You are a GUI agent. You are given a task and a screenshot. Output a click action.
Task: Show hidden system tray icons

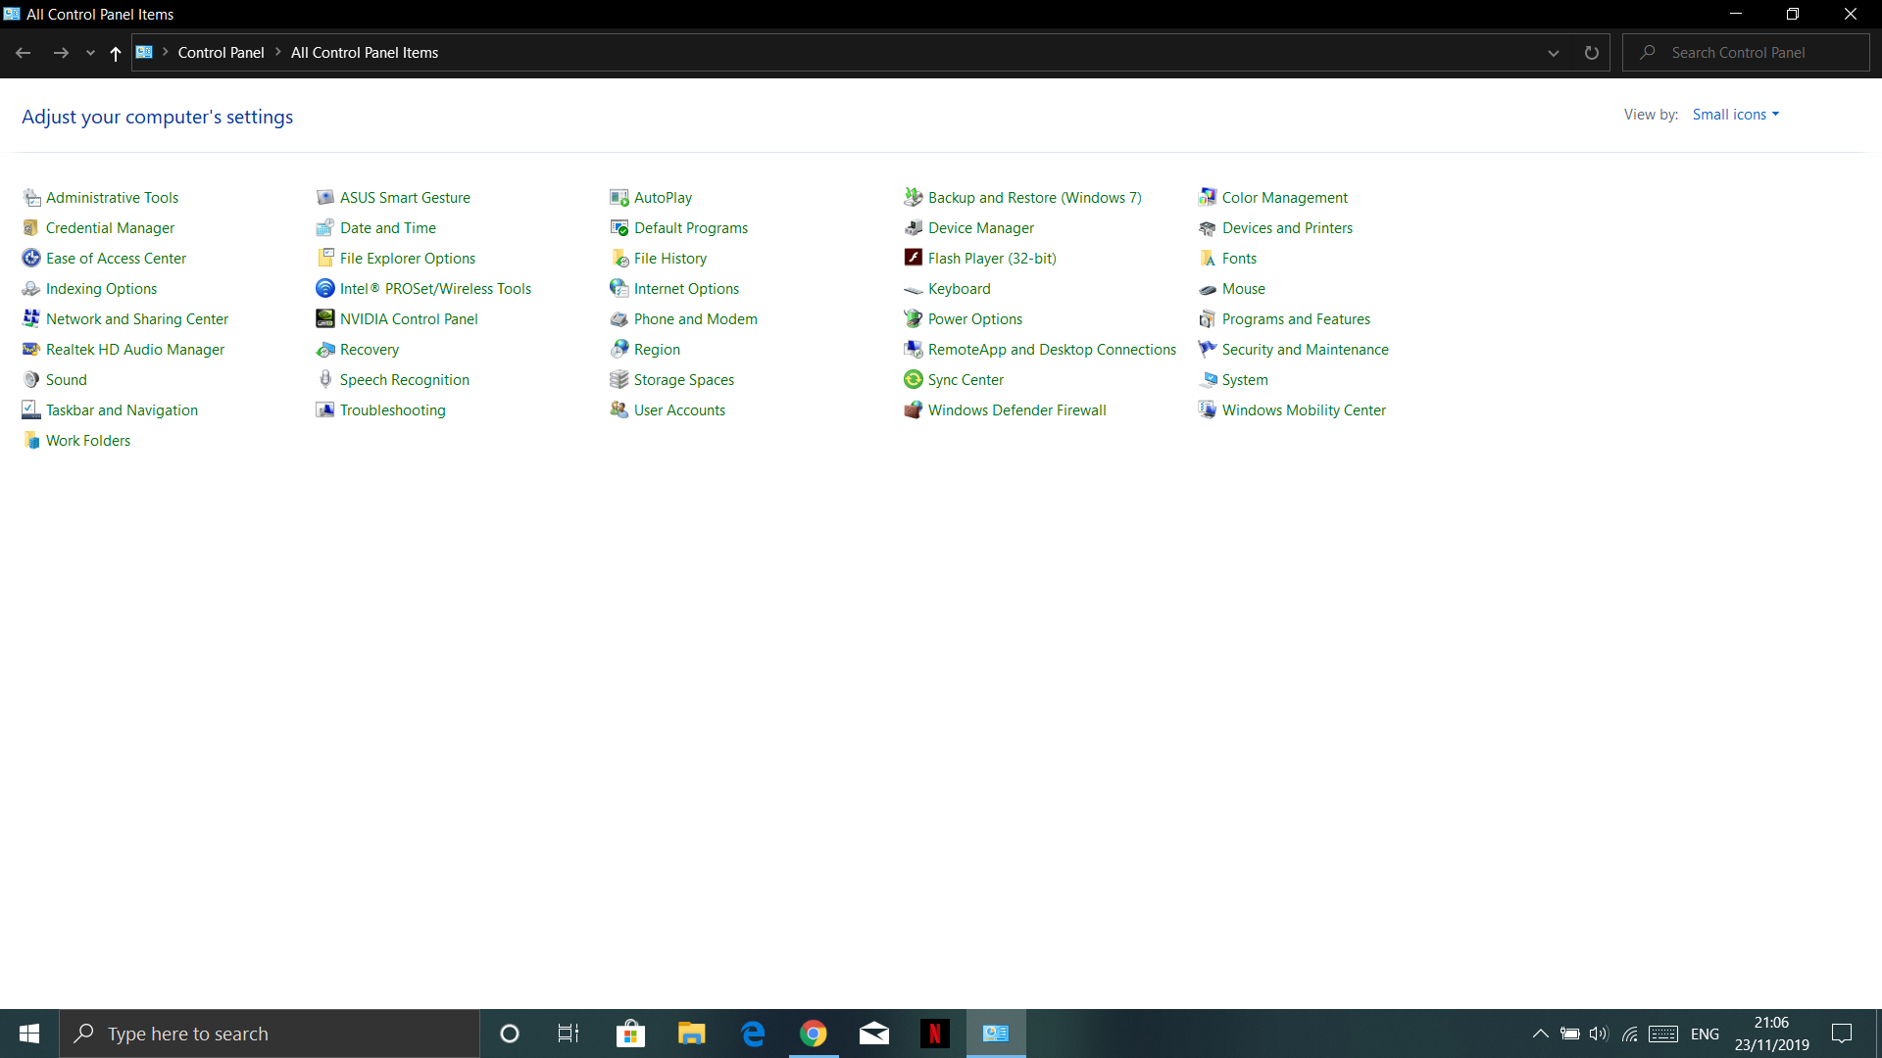(1540, 1034)
